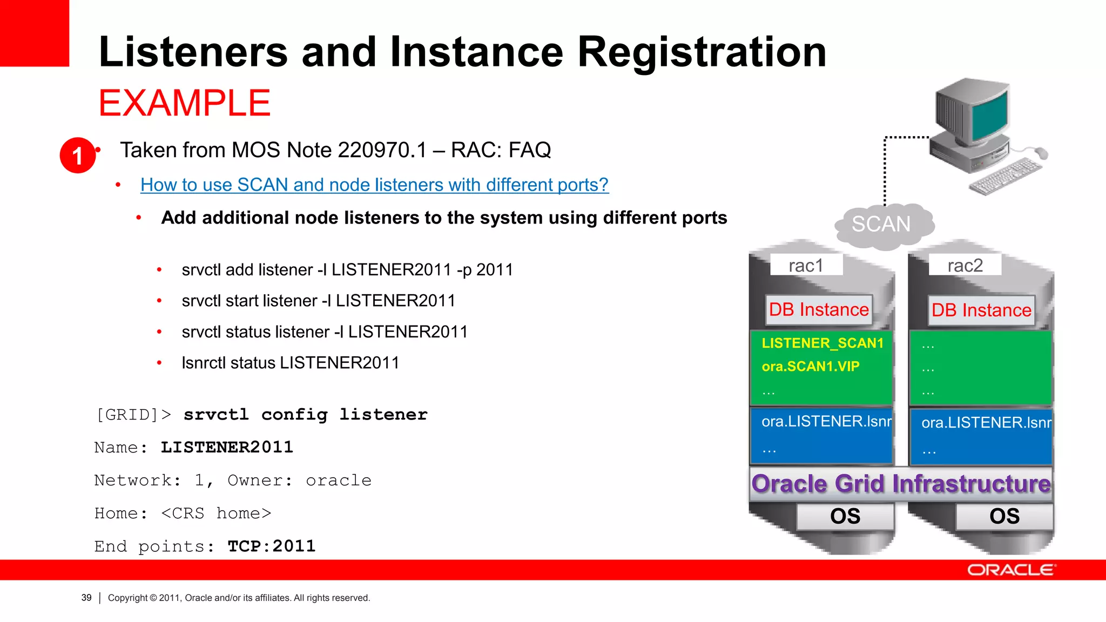Click slide number 39
The height and width of the screenshot is (622, 1106).
tap(86, 598)
